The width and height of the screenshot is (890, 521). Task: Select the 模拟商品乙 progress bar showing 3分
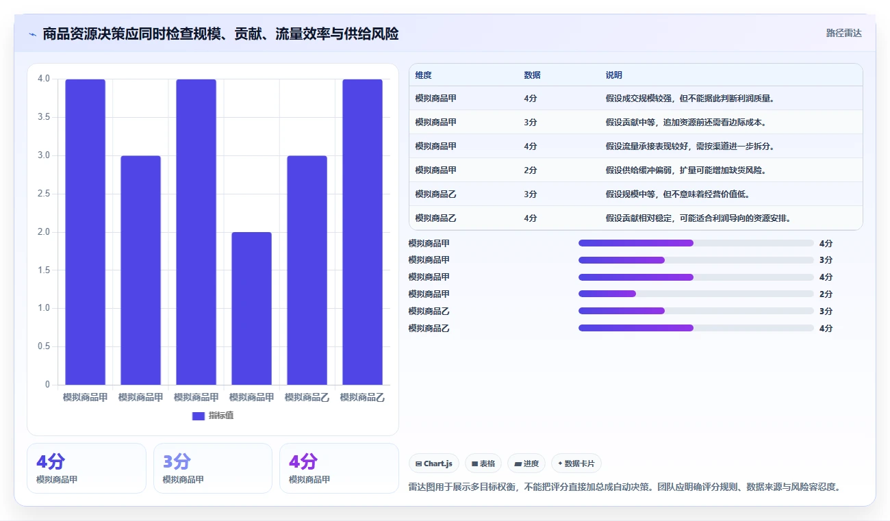pyautogui.click(x=696, y=311)
